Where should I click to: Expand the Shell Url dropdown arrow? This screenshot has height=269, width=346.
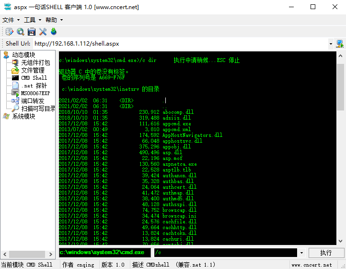pos(331,44)
